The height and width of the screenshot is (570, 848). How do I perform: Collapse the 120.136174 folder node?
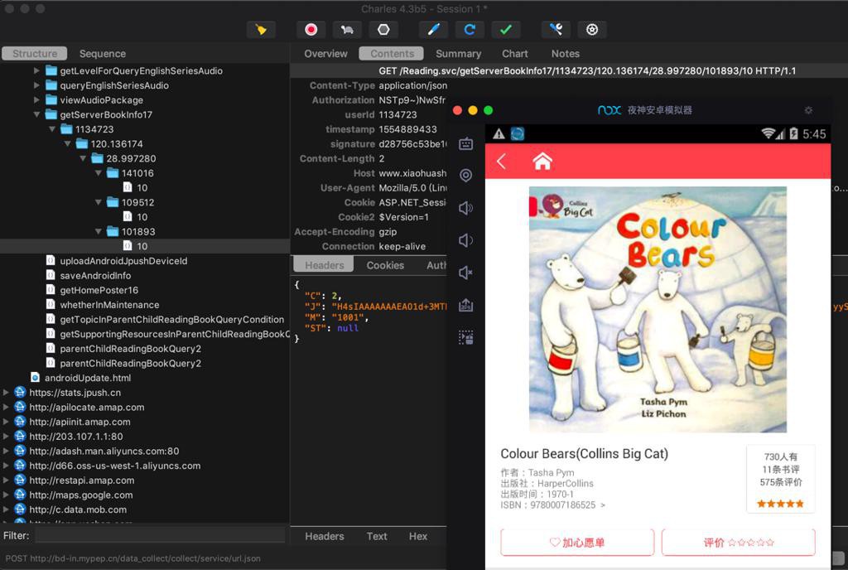pos(67,144)
